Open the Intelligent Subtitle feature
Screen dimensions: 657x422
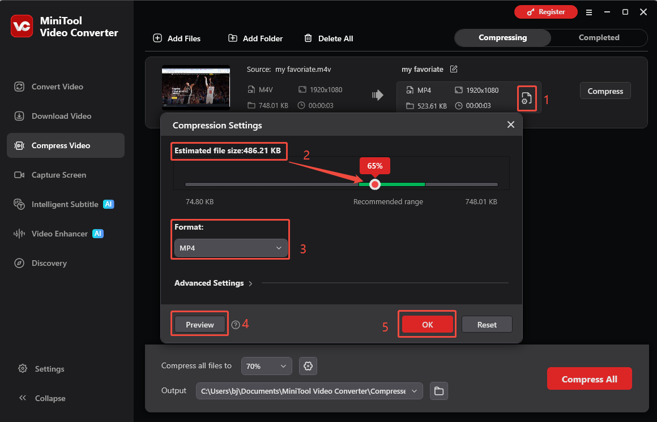[x=65, y=204]
